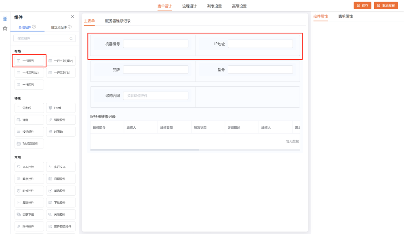The width and height of the screenshot is (404, 234).
Task: Click the component grid icon in left sidebar
Action: coord(5,19)
